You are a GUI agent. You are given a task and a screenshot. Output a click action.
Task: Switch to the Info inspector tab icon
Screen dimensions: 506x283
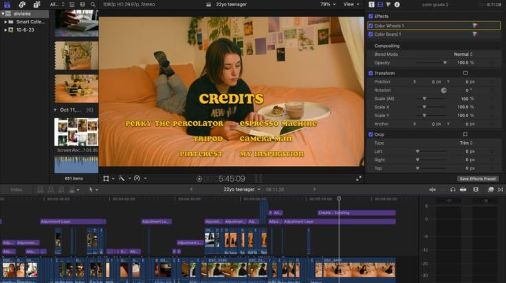397,4
